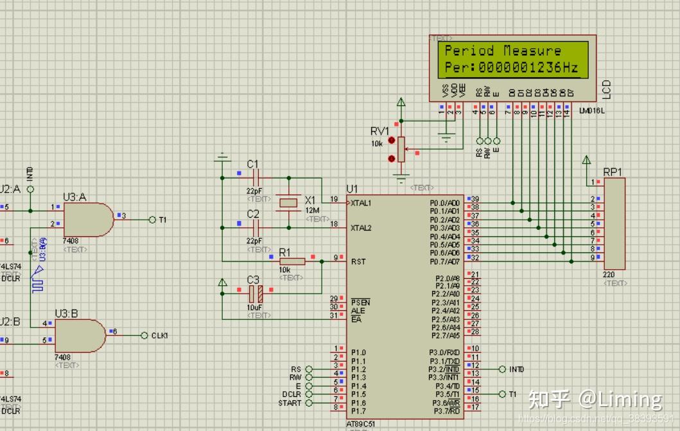Select the AT89C51 microcontroller U1 body

click(405, 307)
